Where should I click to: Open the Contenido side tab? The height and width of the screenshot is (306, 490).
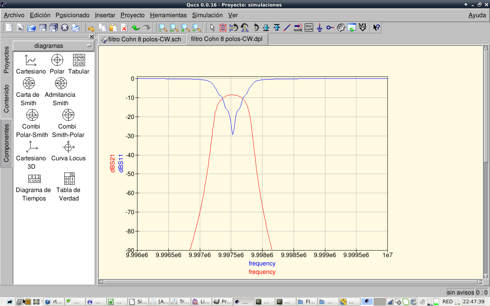coord(6,99)
